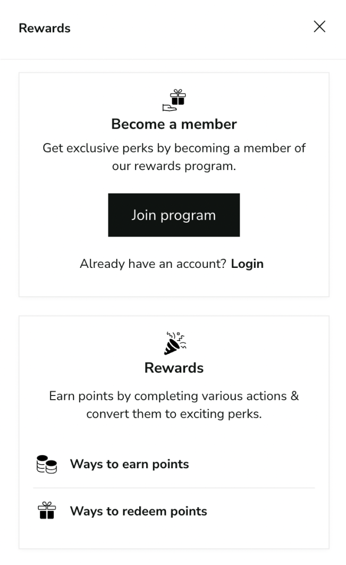Select the stacked coins earn points icon

click(46, 463)
